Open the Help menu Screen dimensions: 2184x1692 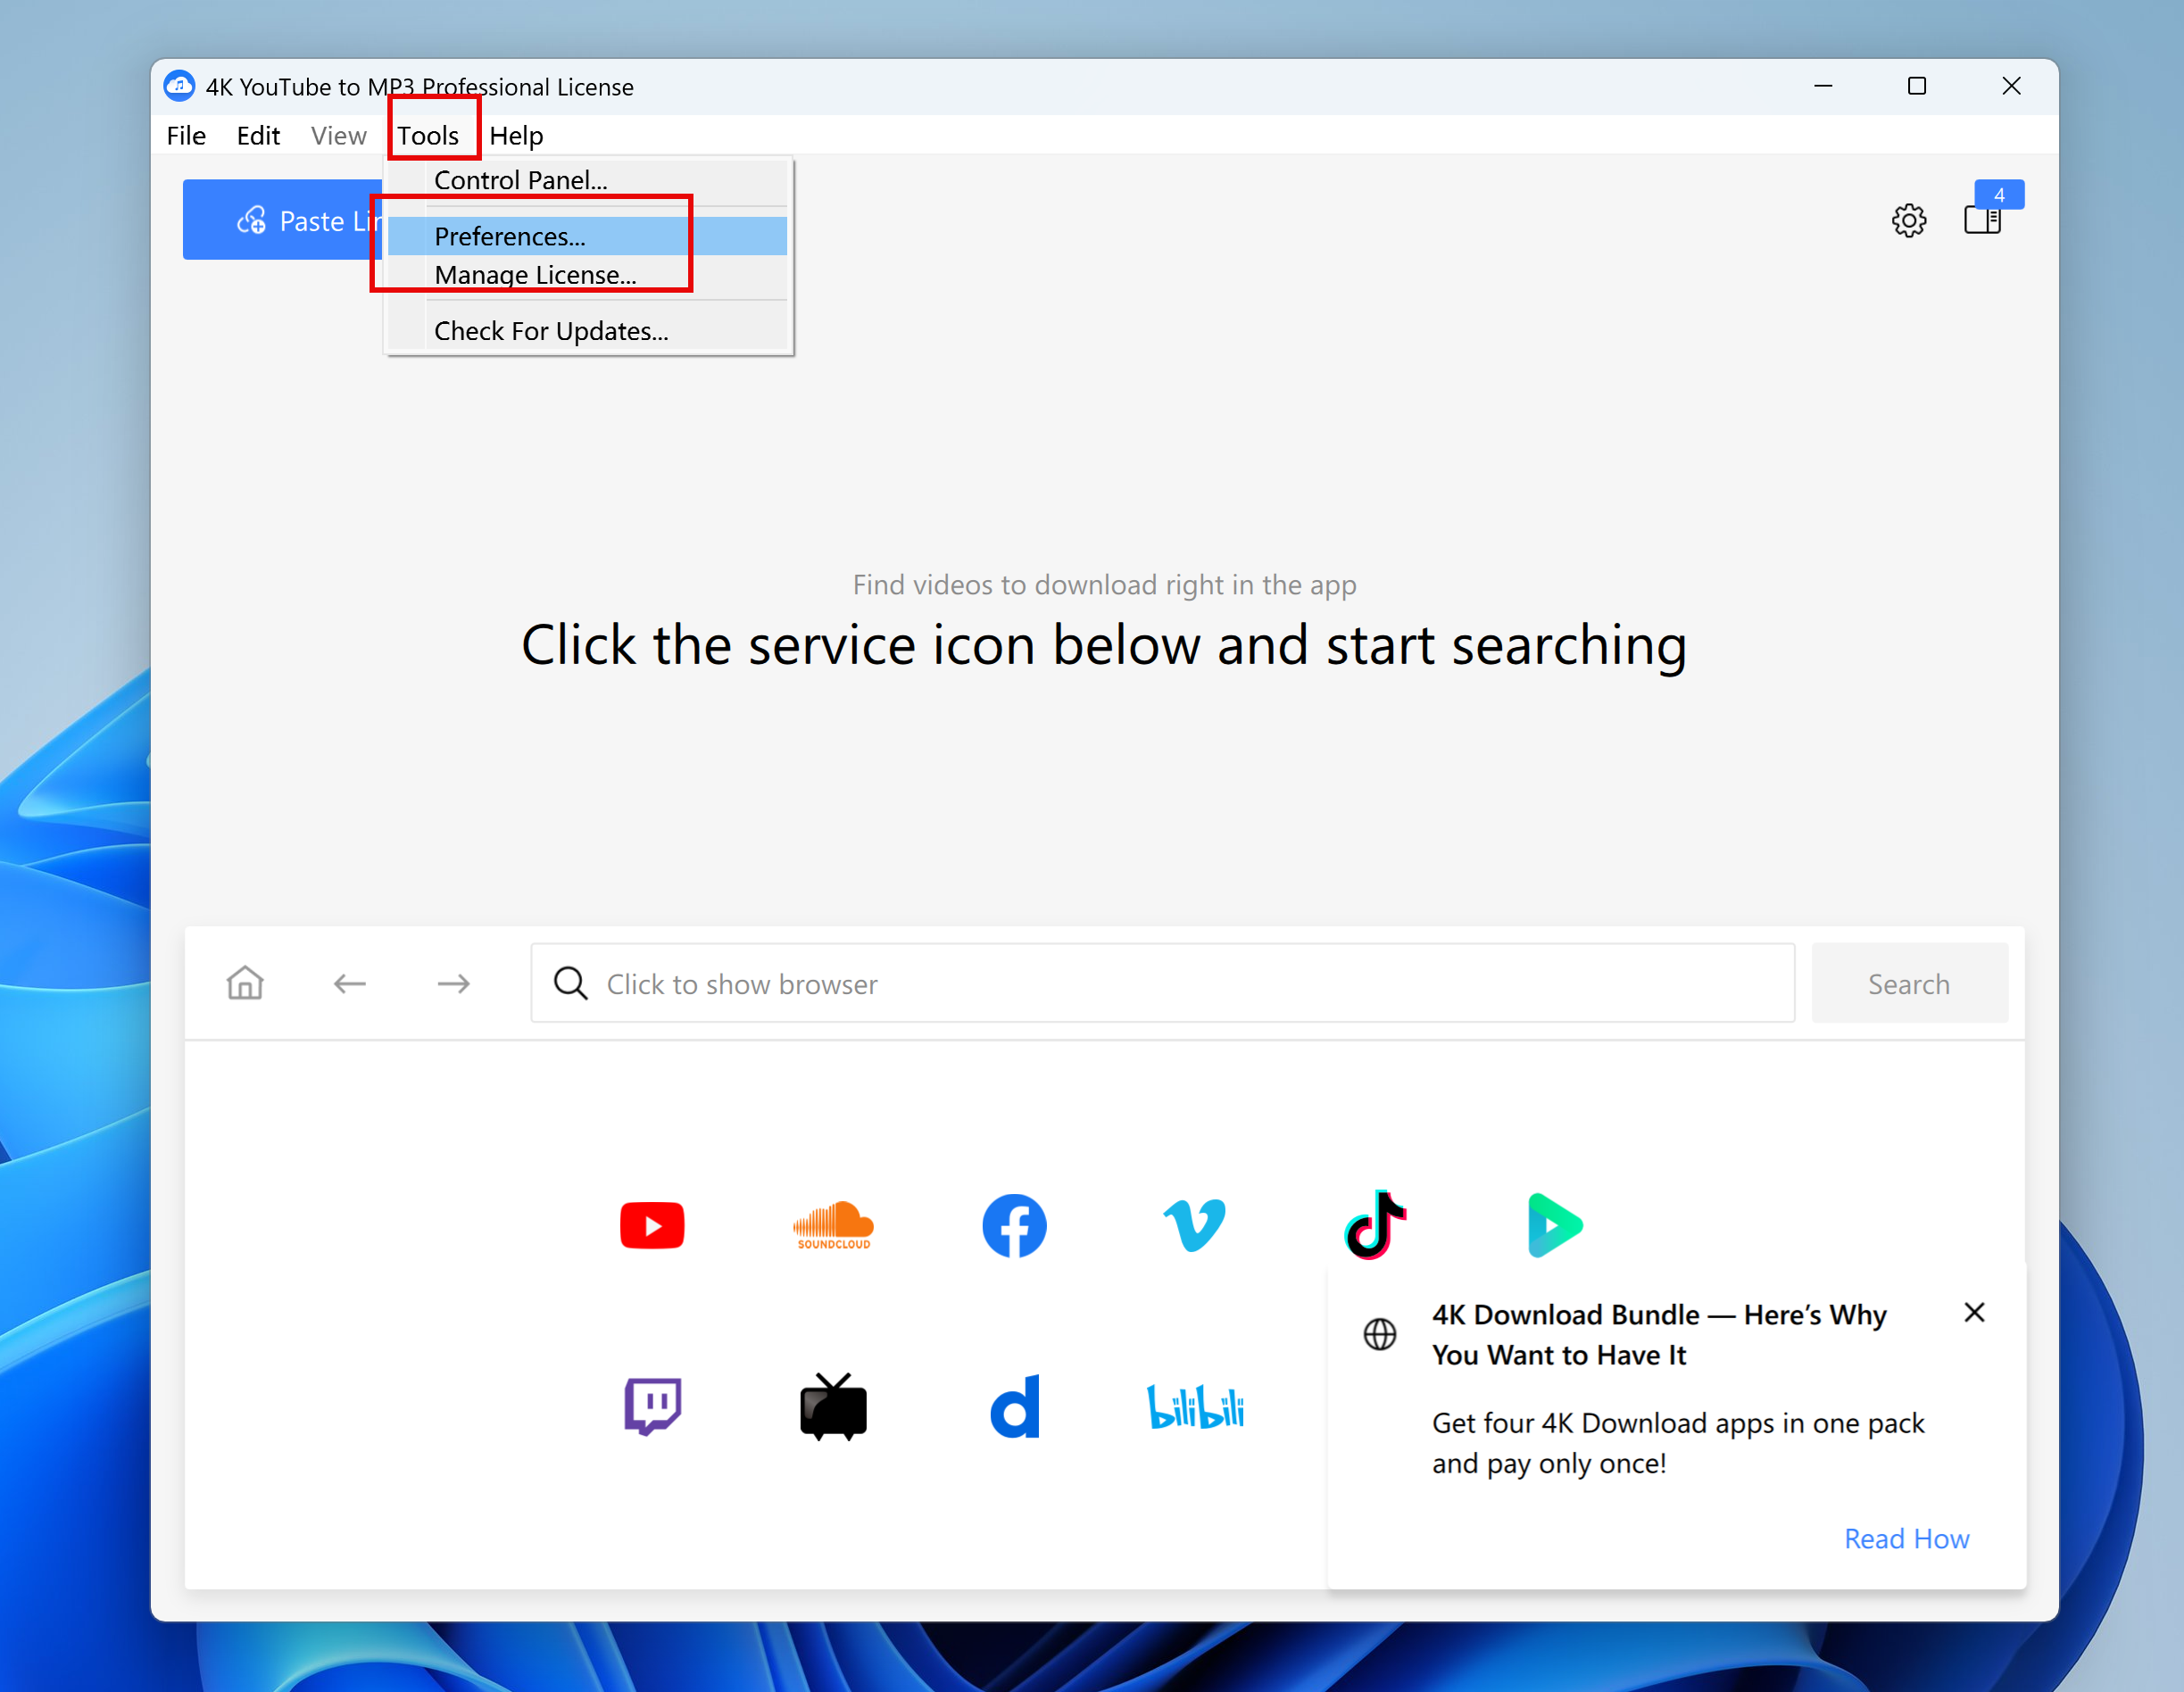(516, 135)
